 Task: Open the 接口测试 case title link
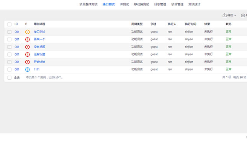(39, 32)
